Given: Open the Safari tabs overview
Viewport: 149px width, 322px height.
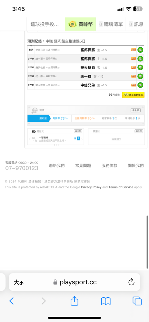Looking at the screenshot, I should [137, 301].
